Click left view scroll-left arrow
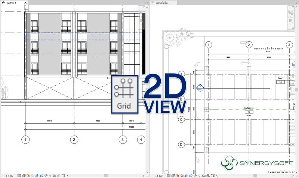This screenshot has height=178, width=299. click(68, 176)
